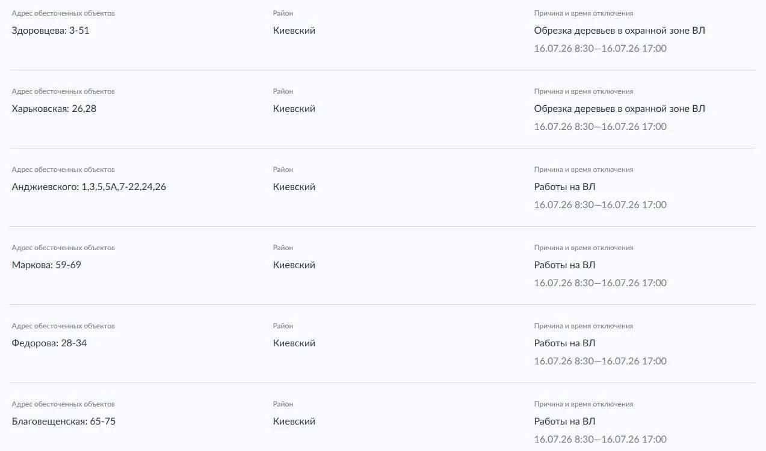Click Работы на ВЛ reason for Анджиевского

click(x=565, y=187)
